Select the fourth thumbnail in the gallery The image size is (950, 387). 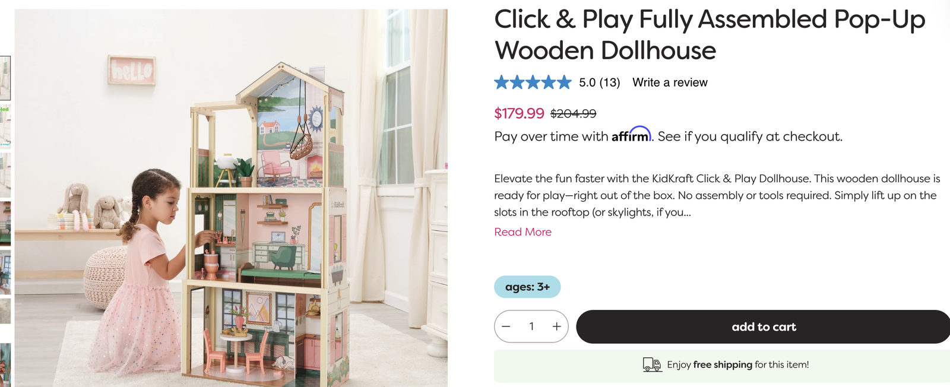(5, 223)
